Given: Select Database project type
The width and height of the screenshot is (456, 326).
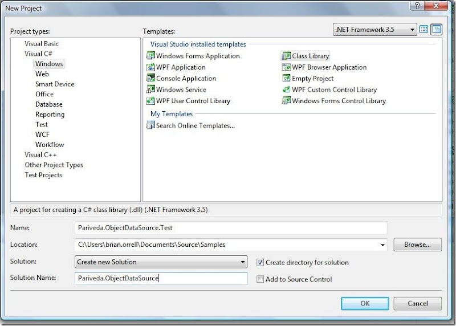Looking at the screenshot, I should 49,104.
